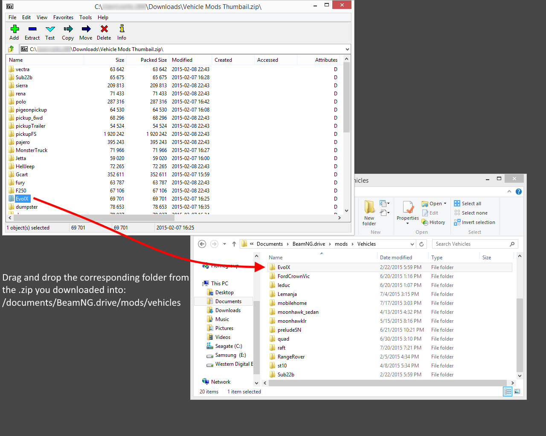This screenshot has height=436, width=546.
Task: Click Invert selection in Explorer ribbon
Action: [475, 222]
